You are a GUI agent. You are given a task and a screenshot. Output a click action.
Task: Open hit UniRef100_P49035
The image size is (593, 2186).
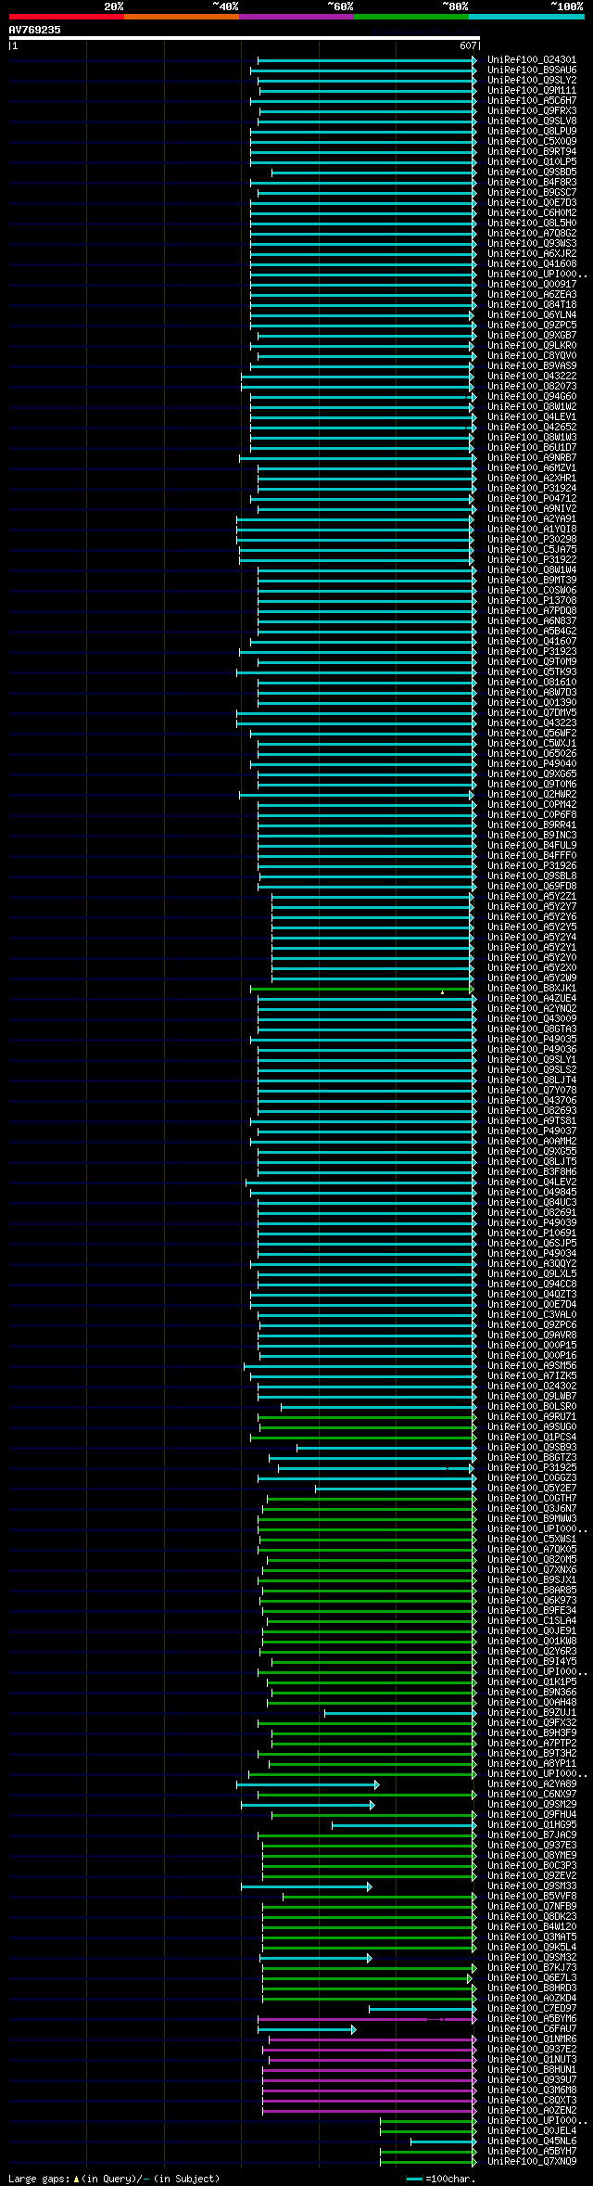click(x=532, y=1039)
